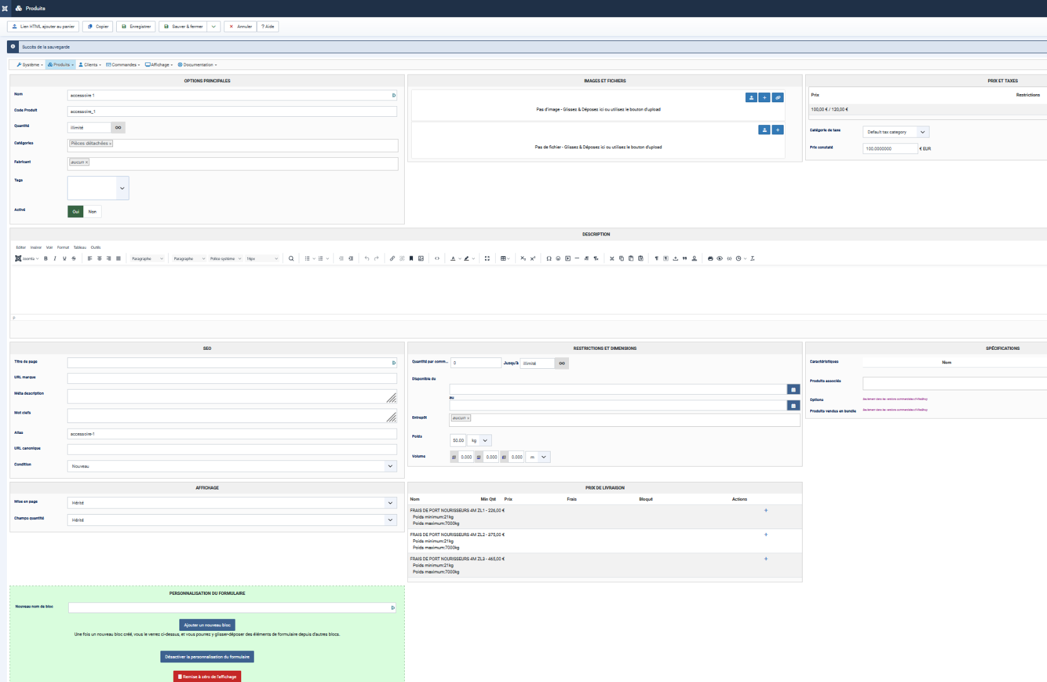Set Activé to Non
This screenshot has width=1047, height=682.
coord(92,212)
